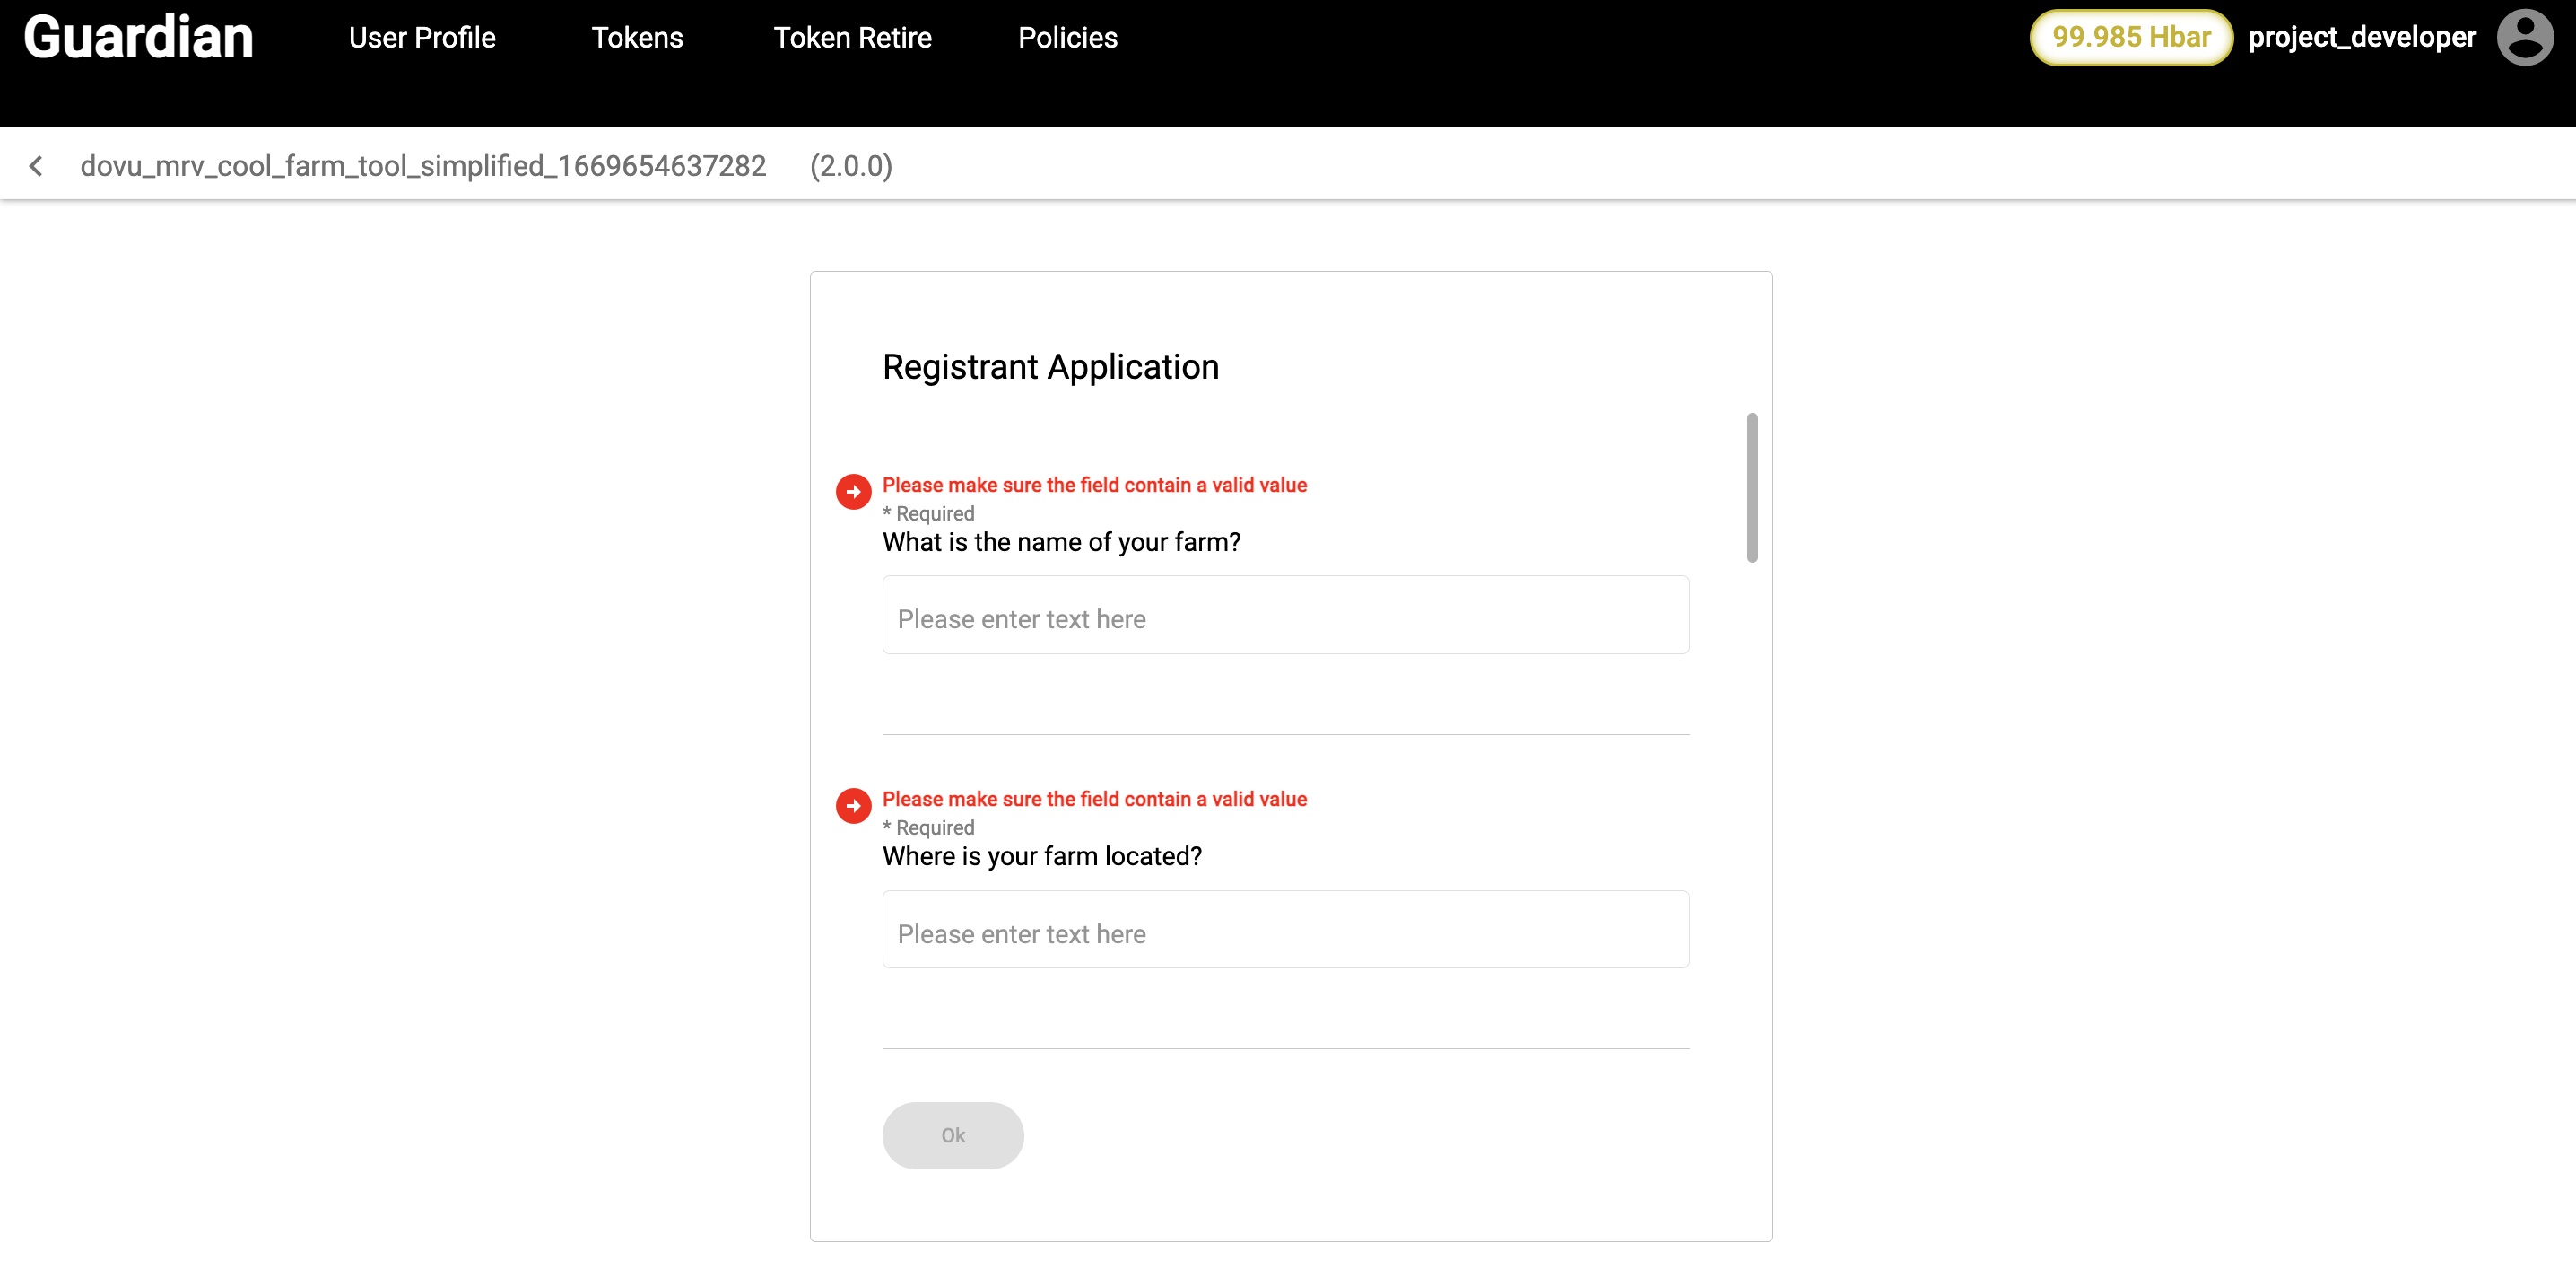Open Token Retire section
Image resolution: width=2576 pixels, height=1278 pixels.
pyautogui.click(x=852, y=38)
